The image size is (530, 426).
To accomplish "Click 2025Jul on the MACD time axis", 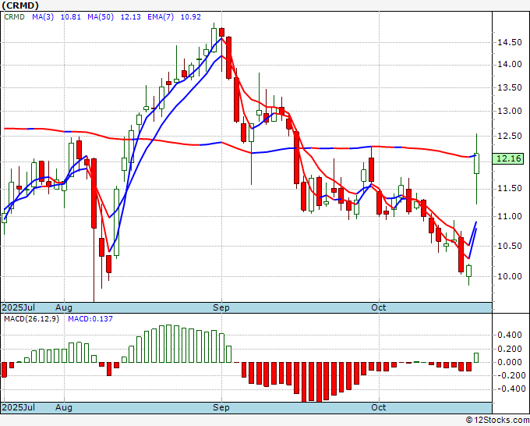I will click(x=19, y=407).
